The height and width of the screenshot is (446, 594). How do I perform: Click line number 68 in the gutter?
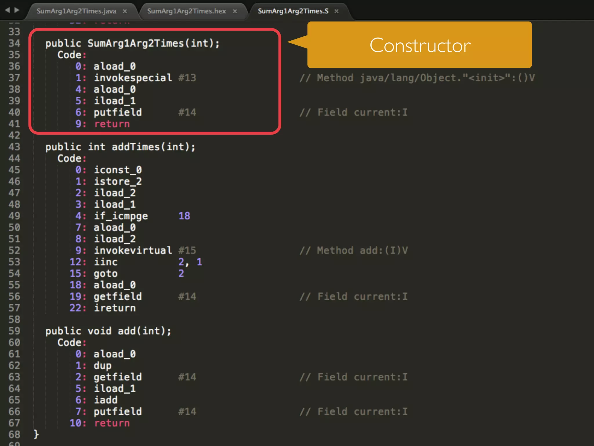15,435
